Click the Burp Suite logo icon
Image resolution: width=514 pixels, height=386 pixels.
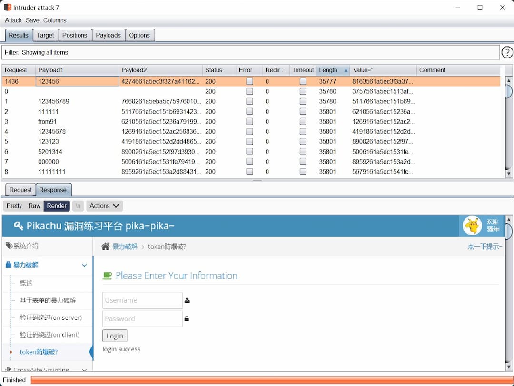click(x=7, y=7)
